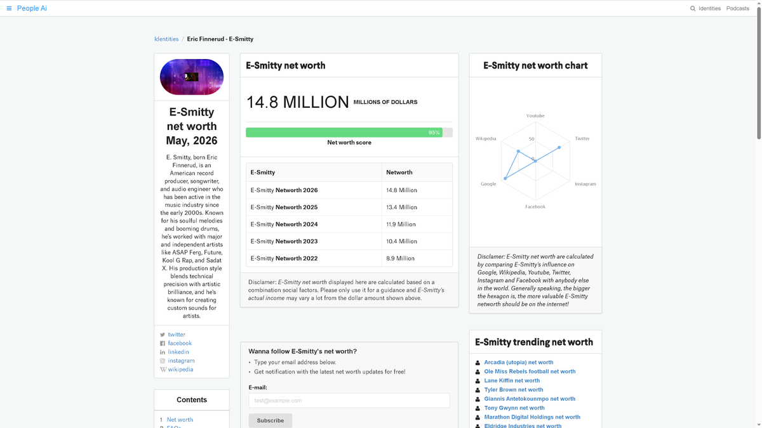Click the net worth score progress bar
This screenshot has height=428, width=762.
[349, 133]
